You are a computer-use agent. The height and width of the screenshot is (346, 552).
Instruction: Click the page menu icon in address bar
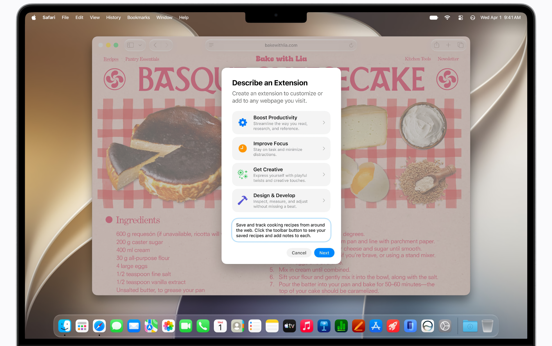tap(211, 45)
